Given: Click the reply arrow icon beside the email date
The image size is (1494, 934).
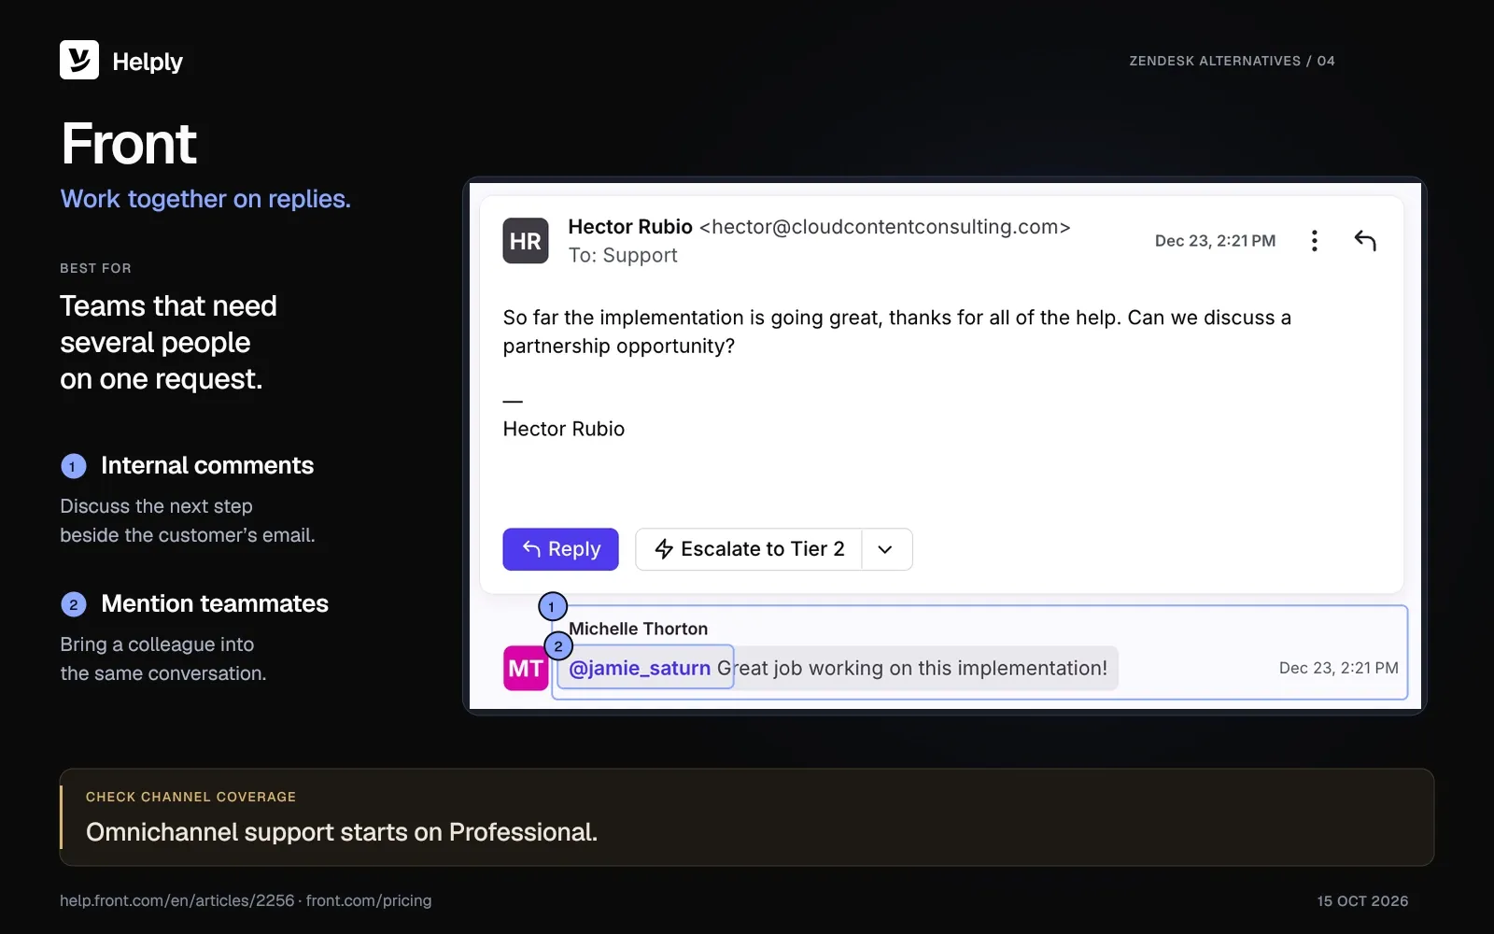Looking at the screenshot, I should [1365, 241].
